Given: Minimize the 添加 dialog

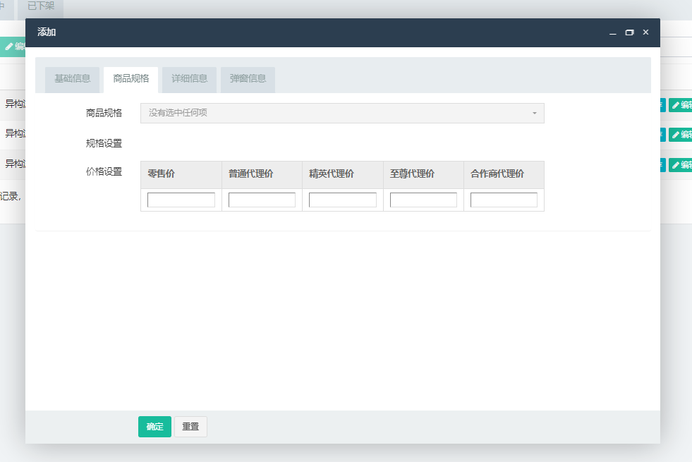Looking at the screenshot, I should click(612, 32).
